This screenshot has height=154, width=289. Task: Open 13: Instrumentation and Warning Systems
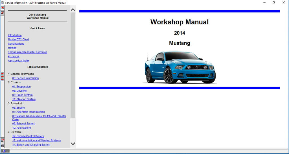click(36, 140)
